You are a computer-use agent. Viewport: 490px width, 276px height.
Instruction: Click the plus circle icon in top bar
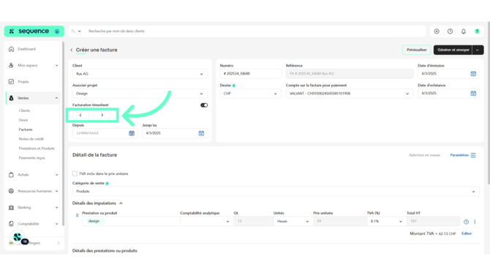coord(437,31)
